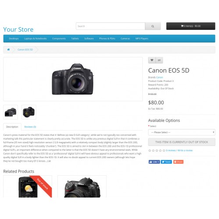This screenshot has width=219, height=219.
Task: Click the Facebook Like button
Action: pos(154,162)
